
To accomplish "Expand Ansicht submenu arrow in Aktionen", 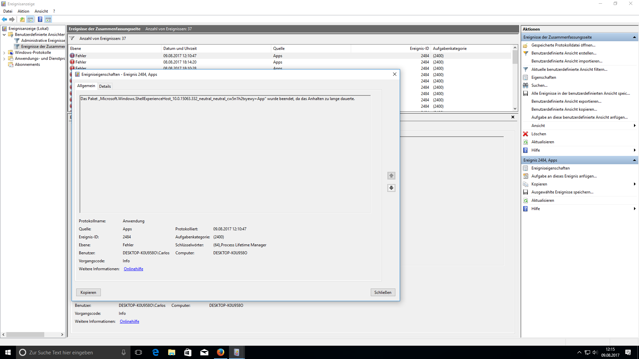I will [x=634, y=126].
